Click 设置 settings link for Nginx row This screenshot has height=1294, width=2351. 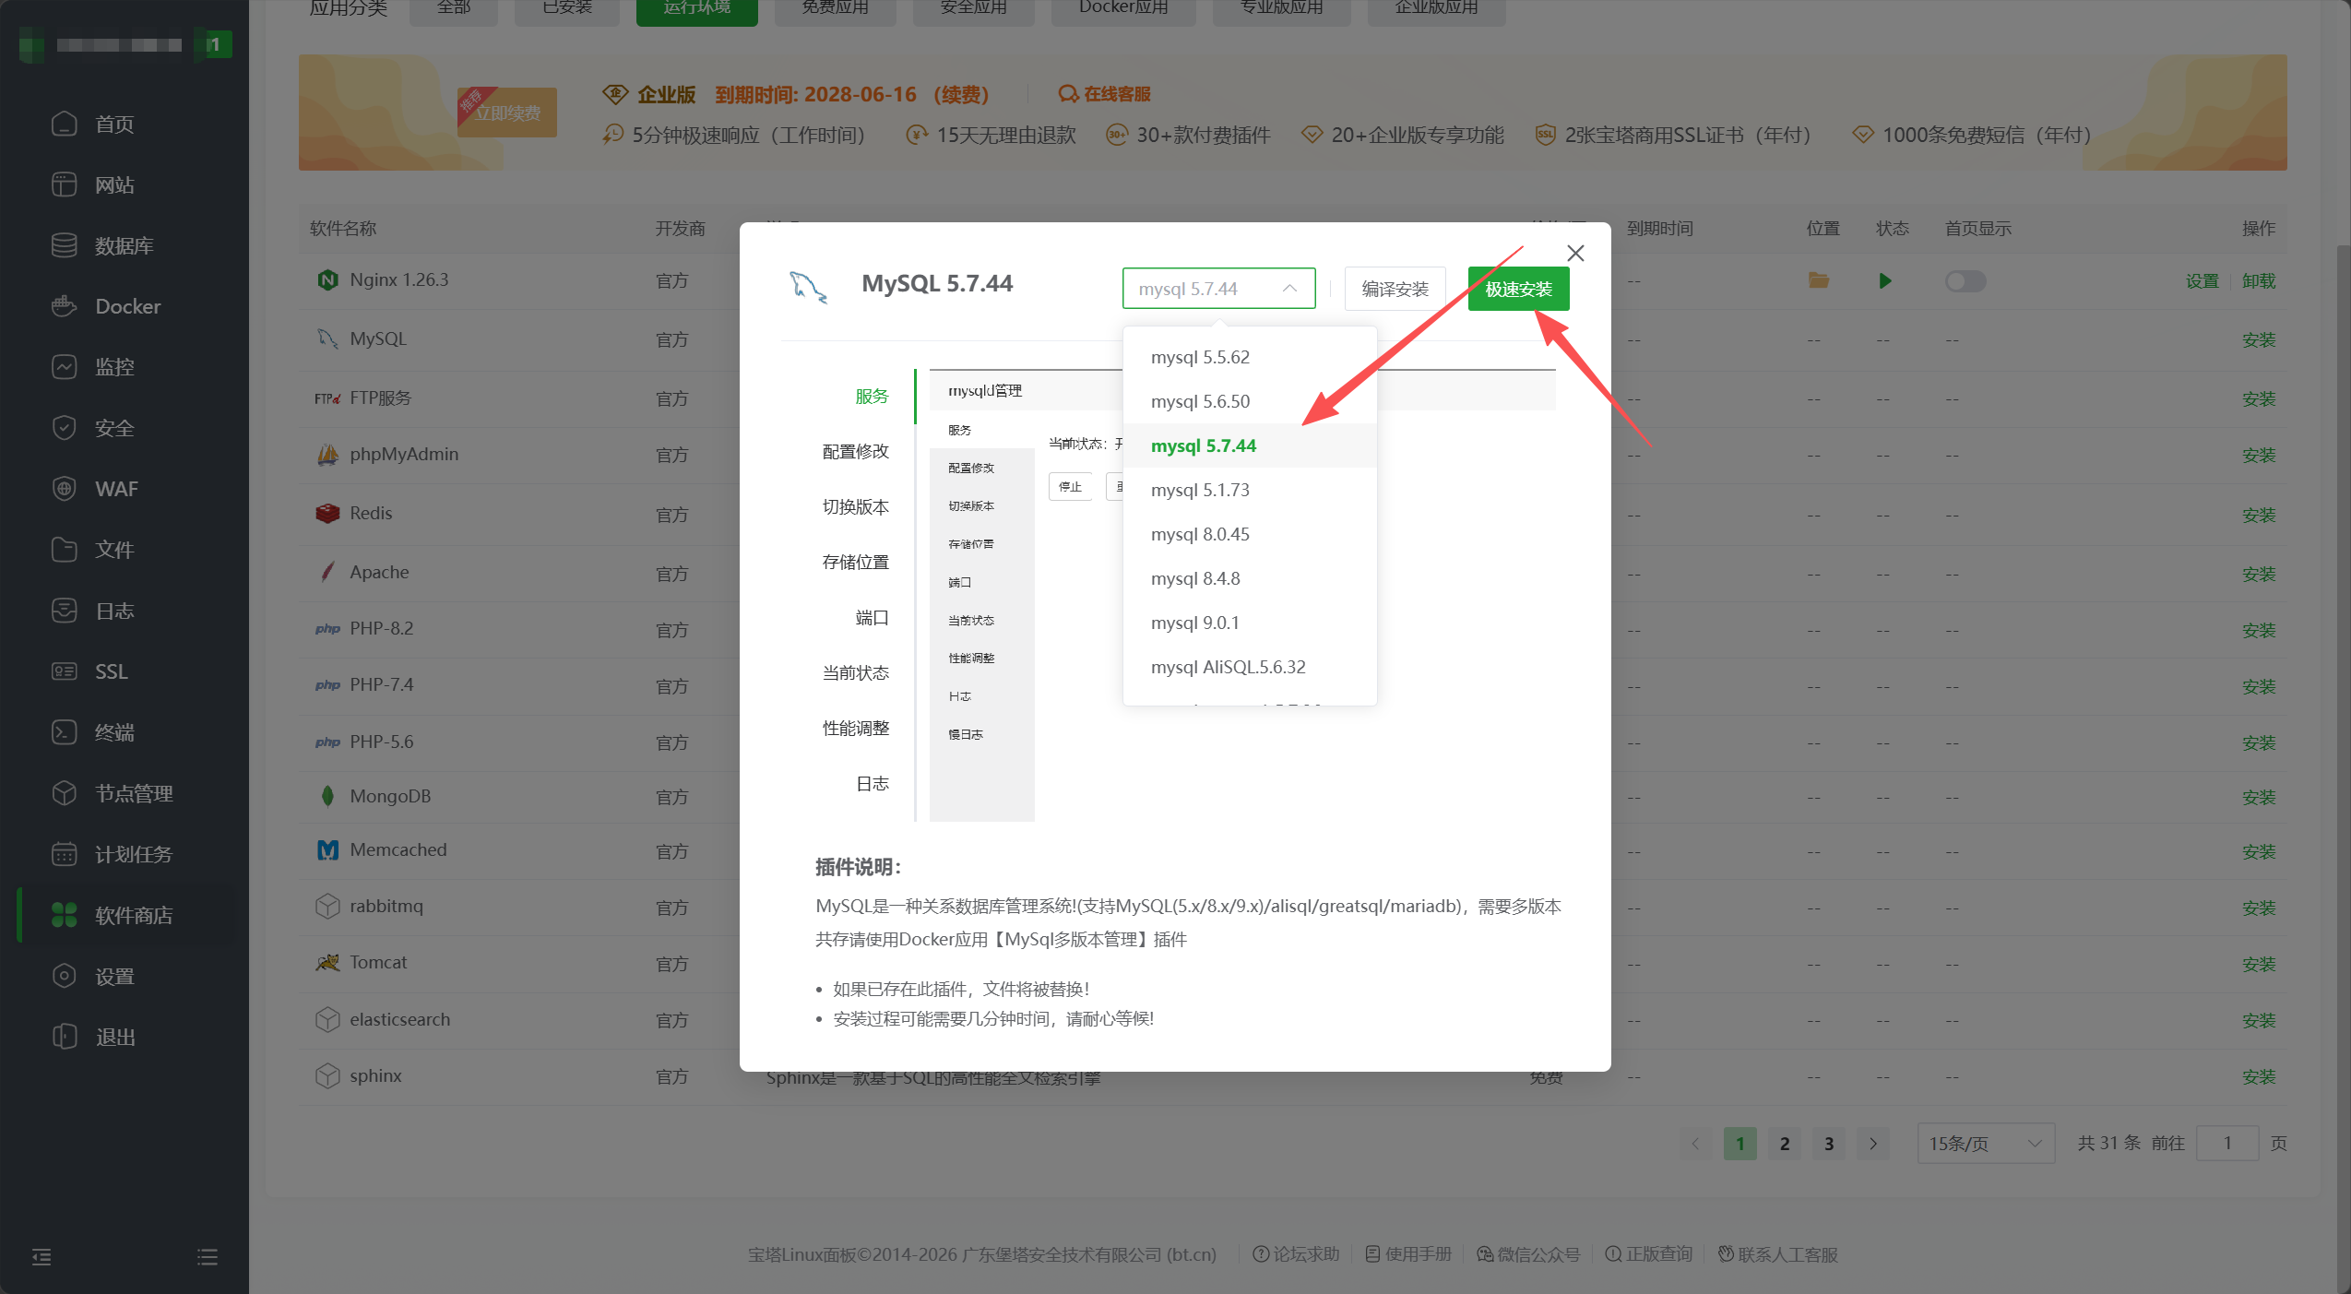pyautogui.click(x=2202, y=280)
